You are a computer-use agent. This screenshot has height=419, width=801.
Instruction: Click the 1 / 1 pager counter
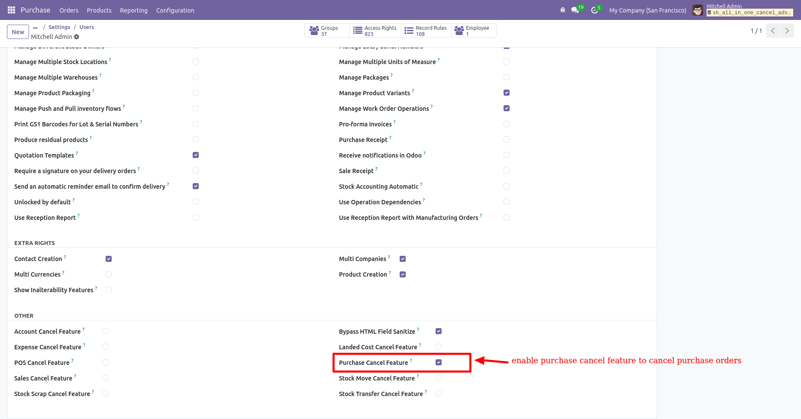pos(756,31)
